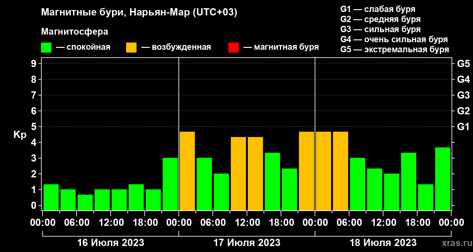
Task: Click the «18 Июля 2023» date label
Action: [383, 243]
